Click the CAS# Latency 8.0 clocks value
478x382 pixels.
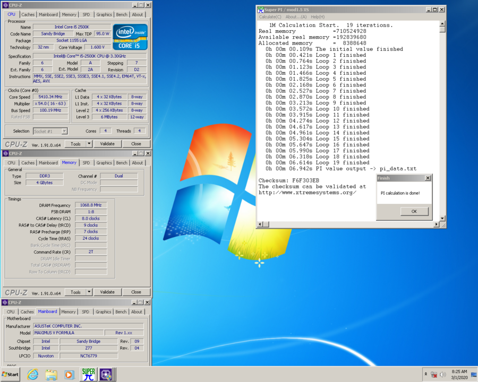click(91, 219)
